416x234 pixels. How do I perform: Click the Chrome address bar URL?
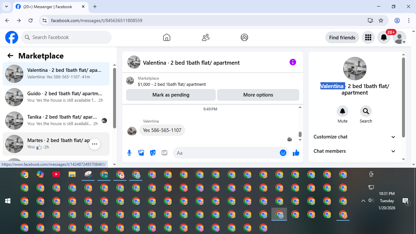pos(97,20)
